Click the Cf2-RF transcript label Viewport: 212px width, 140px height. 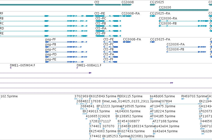(x=100, y=33)
